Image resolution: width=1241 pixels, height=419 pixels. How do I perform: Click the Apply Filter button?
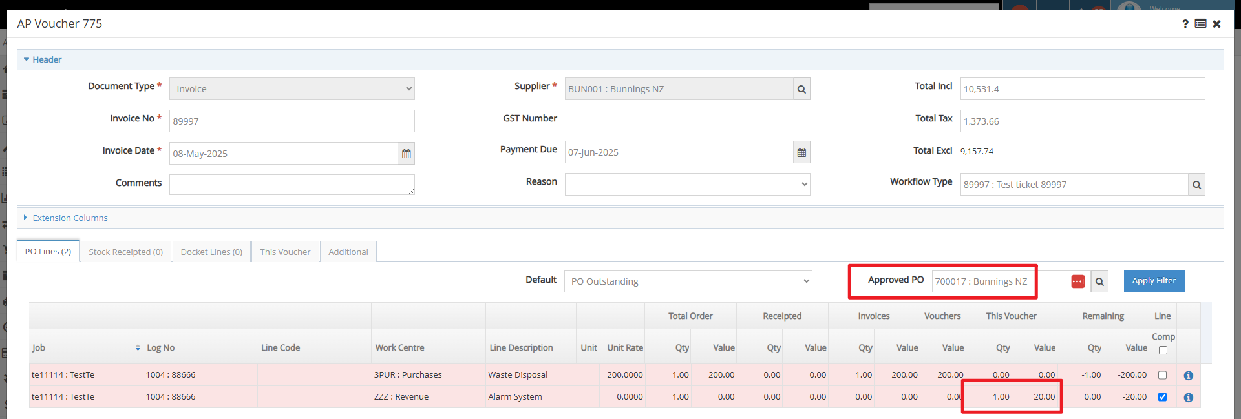(1154, 281)
